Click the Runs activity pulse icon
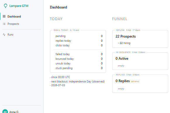 [x=4, y=35]
